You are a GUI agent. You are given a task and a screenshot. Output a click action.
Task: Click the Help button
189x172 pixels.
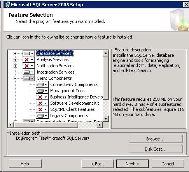(25, 164)
